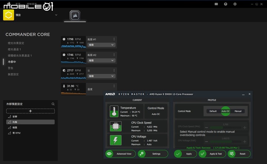Open 燈光通道 1 in the sidebar

click(14, 49)
